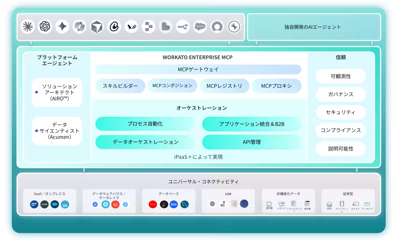Screen dimensions: 398x240
Task: Click the Databricks red stack icon
Action: [x=115, y=205]
